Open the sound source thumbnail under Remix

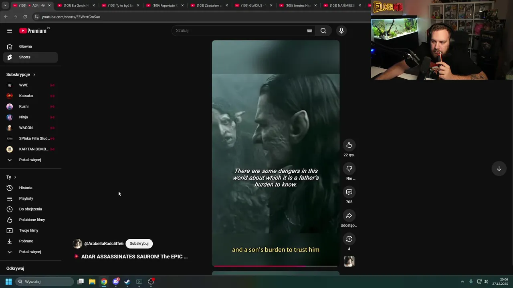point(349,261)
